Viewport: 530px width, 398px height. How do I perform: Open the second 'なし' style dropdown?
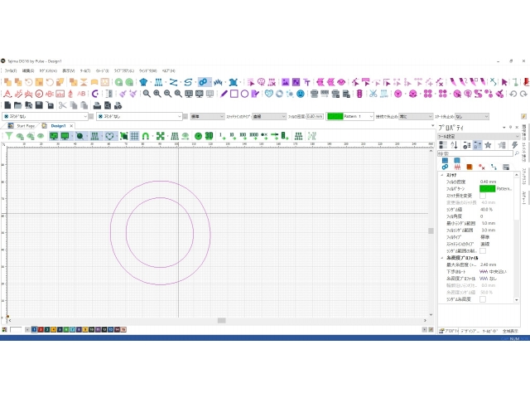click(139, 116)
